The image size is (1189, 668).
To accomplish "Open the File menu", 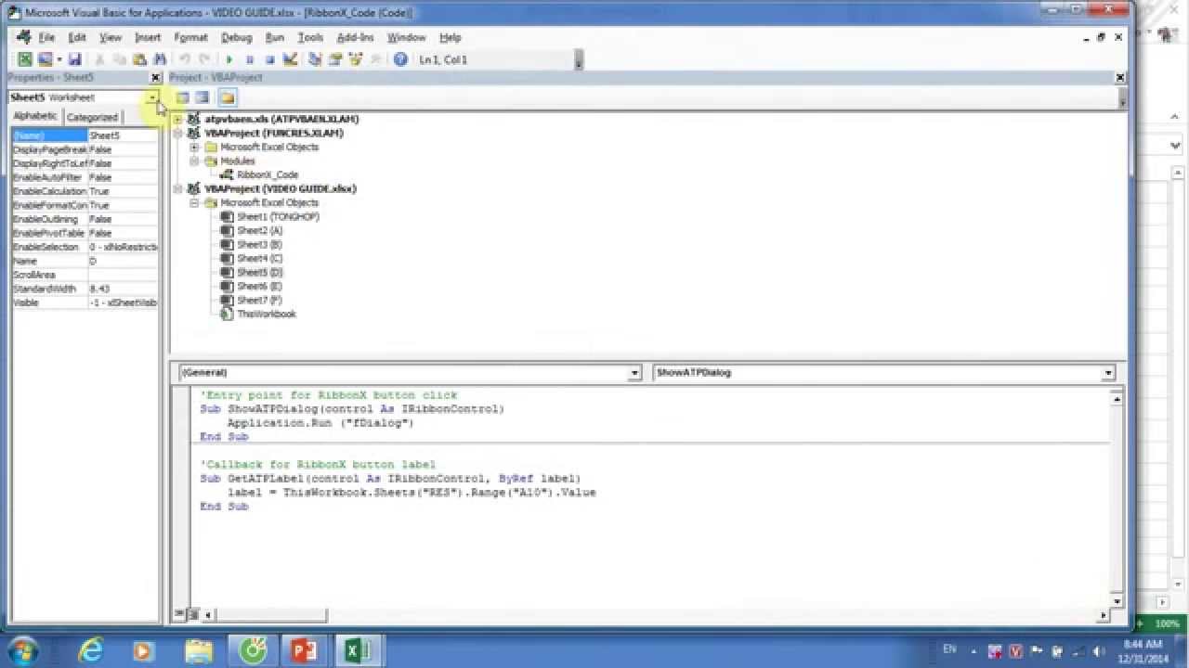I will 46,37.
